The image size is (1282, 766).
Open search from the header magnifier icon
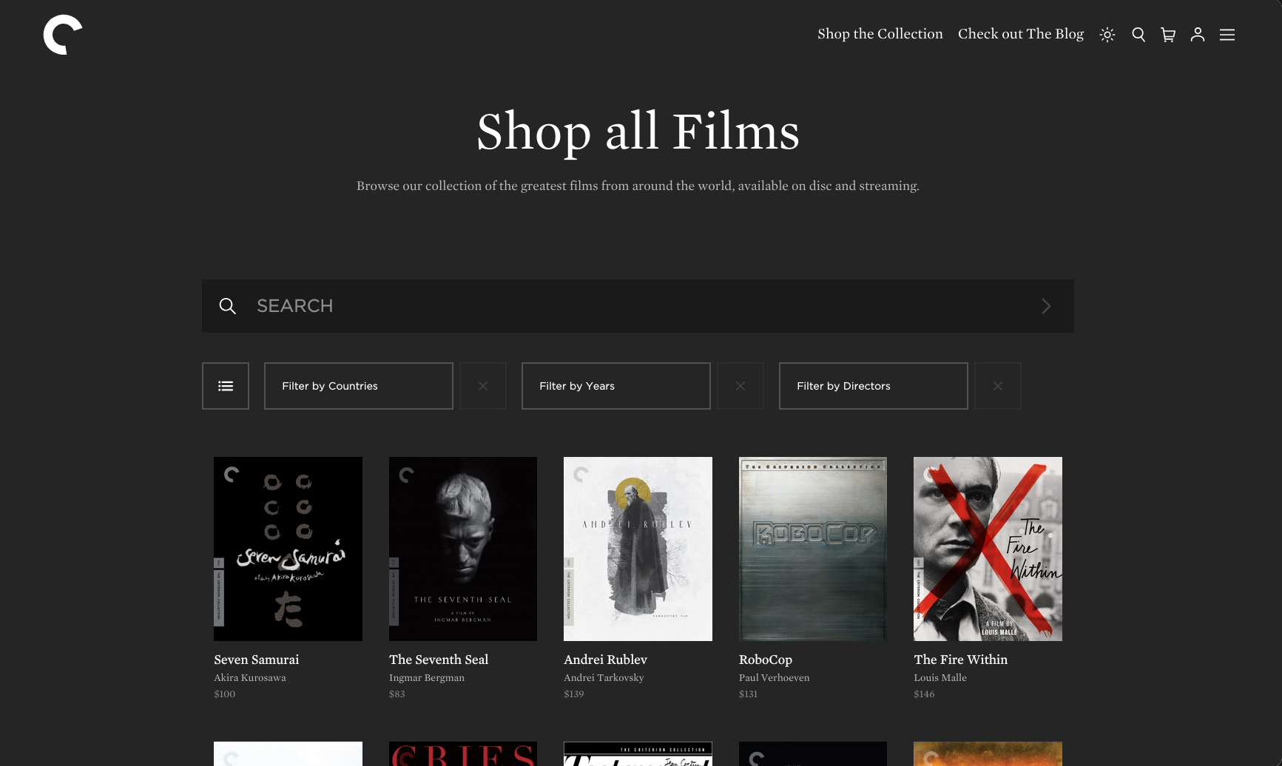[1138, 35]
